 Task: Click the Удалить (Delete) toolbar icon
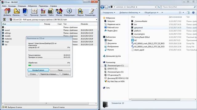tap(43, 12)
